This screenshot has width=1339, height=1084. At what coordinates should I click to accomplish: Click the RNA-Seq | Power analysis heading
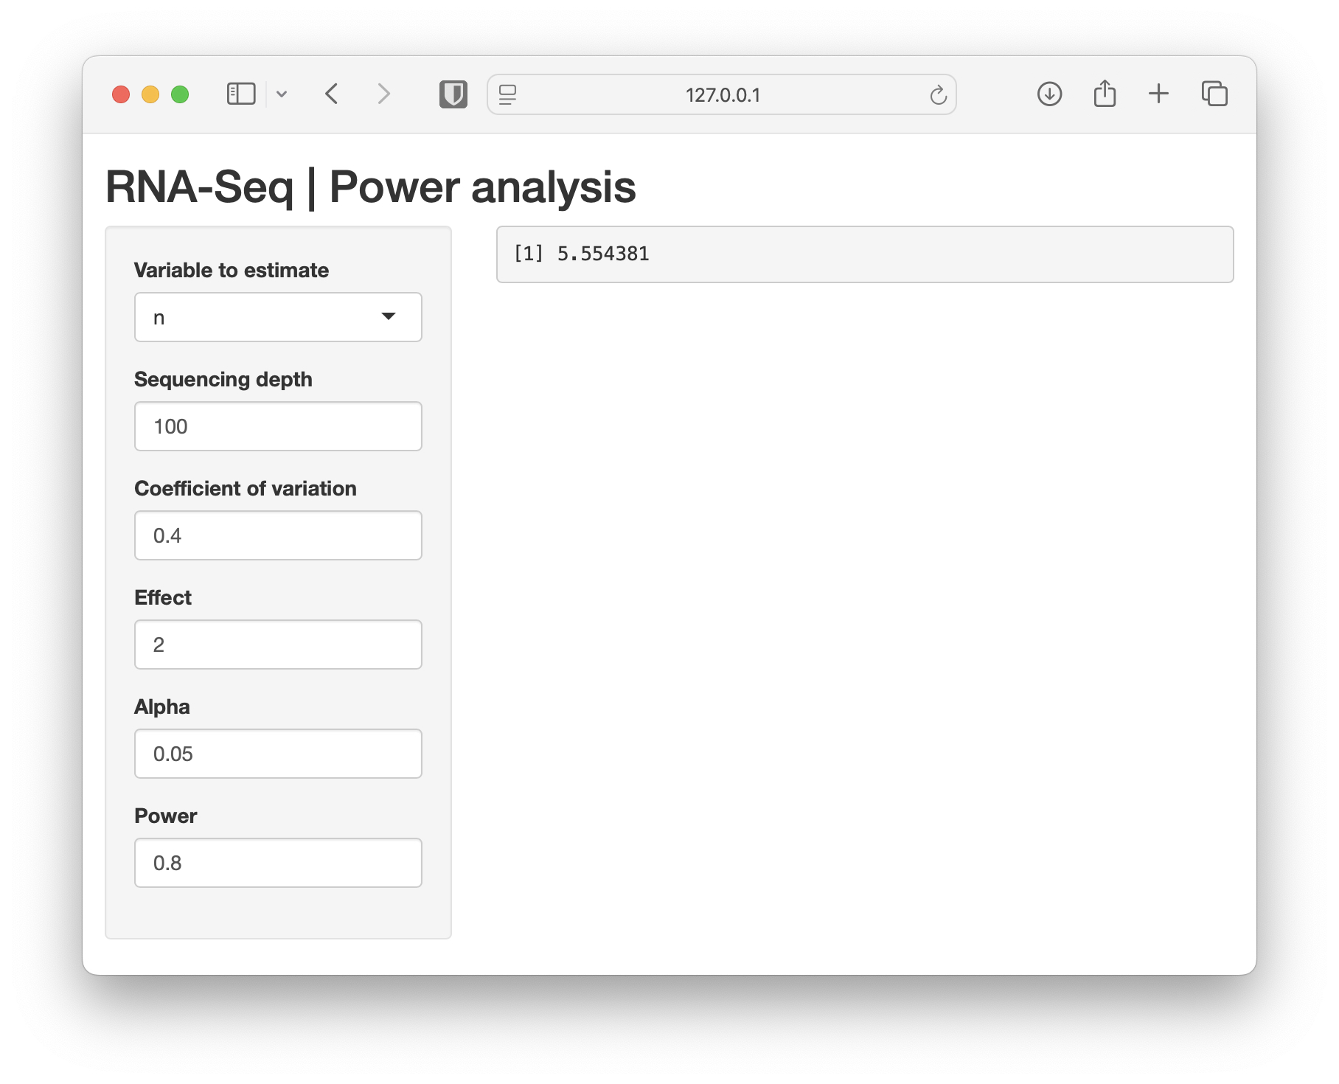(370, 187)
